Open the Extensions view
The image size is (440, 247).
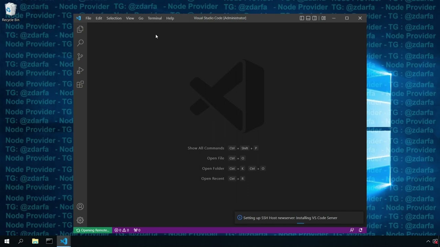80,84
